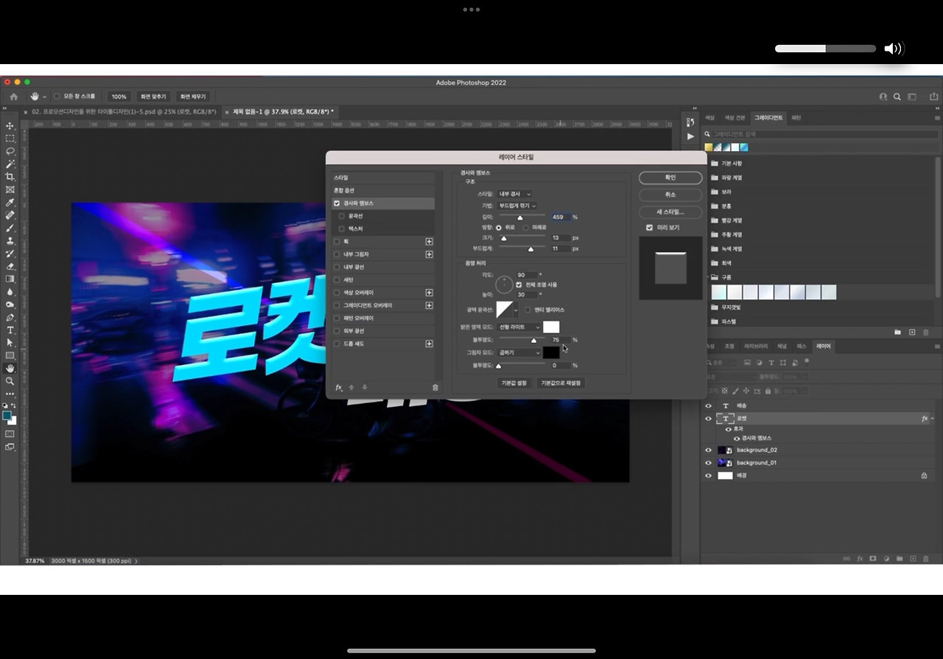Open the 스타일 dropdown (내부 경사)
Screen dimensions: 943x659
tap(515, 194)
